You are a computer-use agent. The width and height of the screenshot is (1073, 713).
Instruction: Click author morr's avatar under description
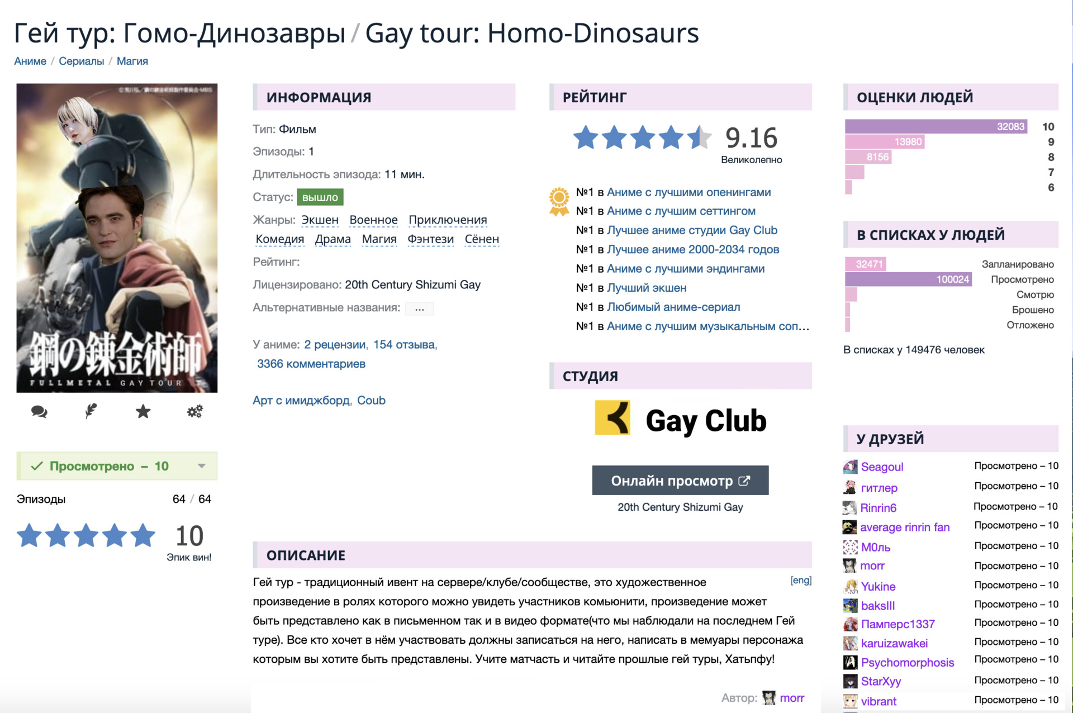point(770,698)
